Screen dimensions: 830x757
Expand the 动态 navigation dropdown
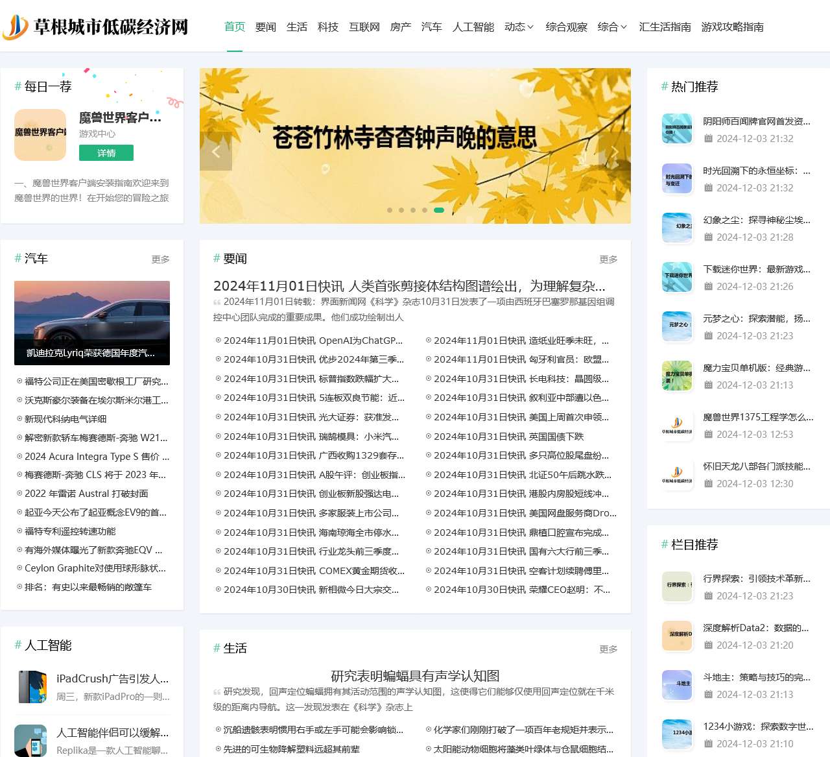519,27
